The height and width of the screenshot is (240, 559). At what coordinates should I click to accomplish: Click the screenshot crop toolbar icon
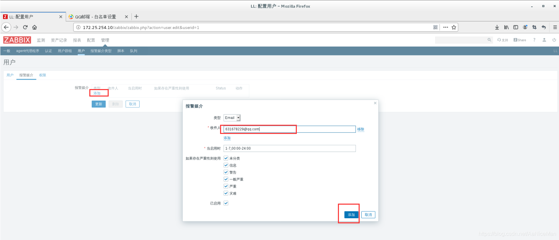click(534, 27)
